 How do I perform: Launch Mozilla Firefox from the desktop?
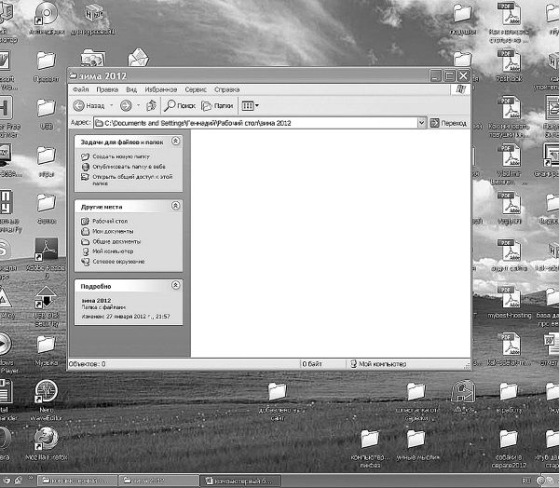tap(43, 438)
